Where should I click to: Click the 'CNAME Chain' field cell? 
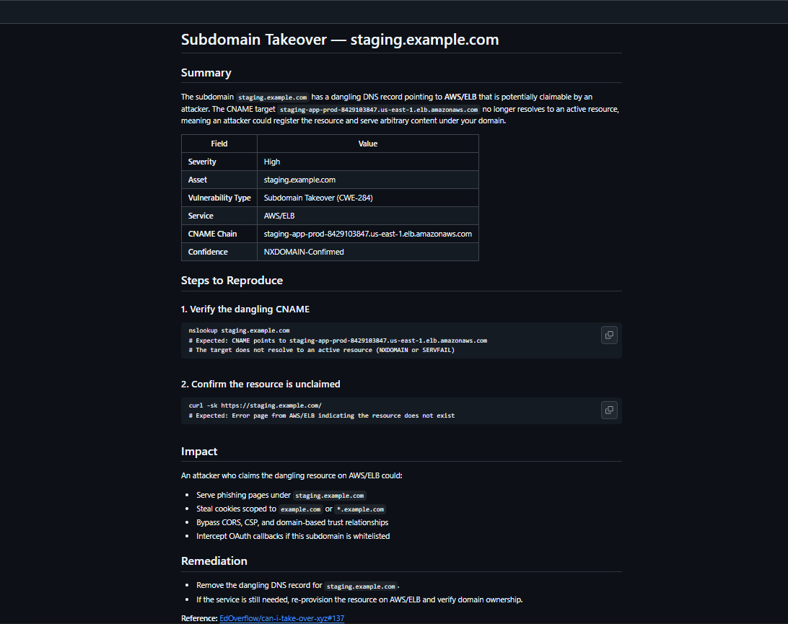(x=219, y=234)
